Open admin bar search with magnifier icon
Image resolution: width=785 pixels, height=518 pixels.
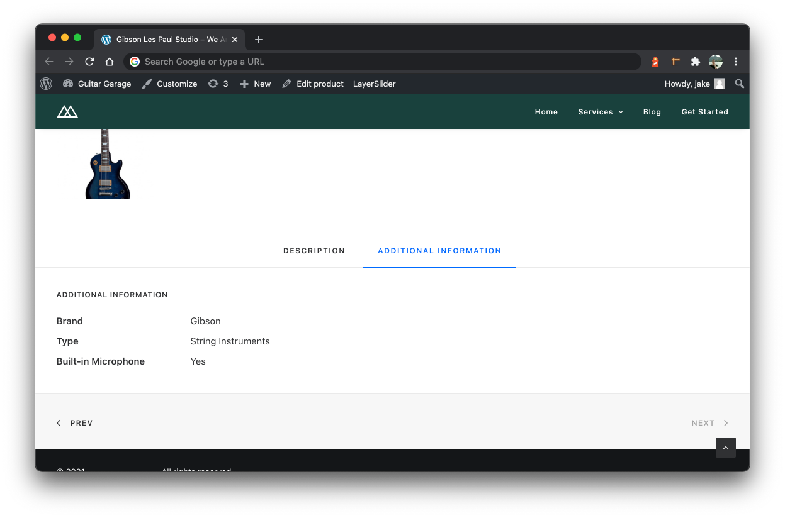pos(739,83)
